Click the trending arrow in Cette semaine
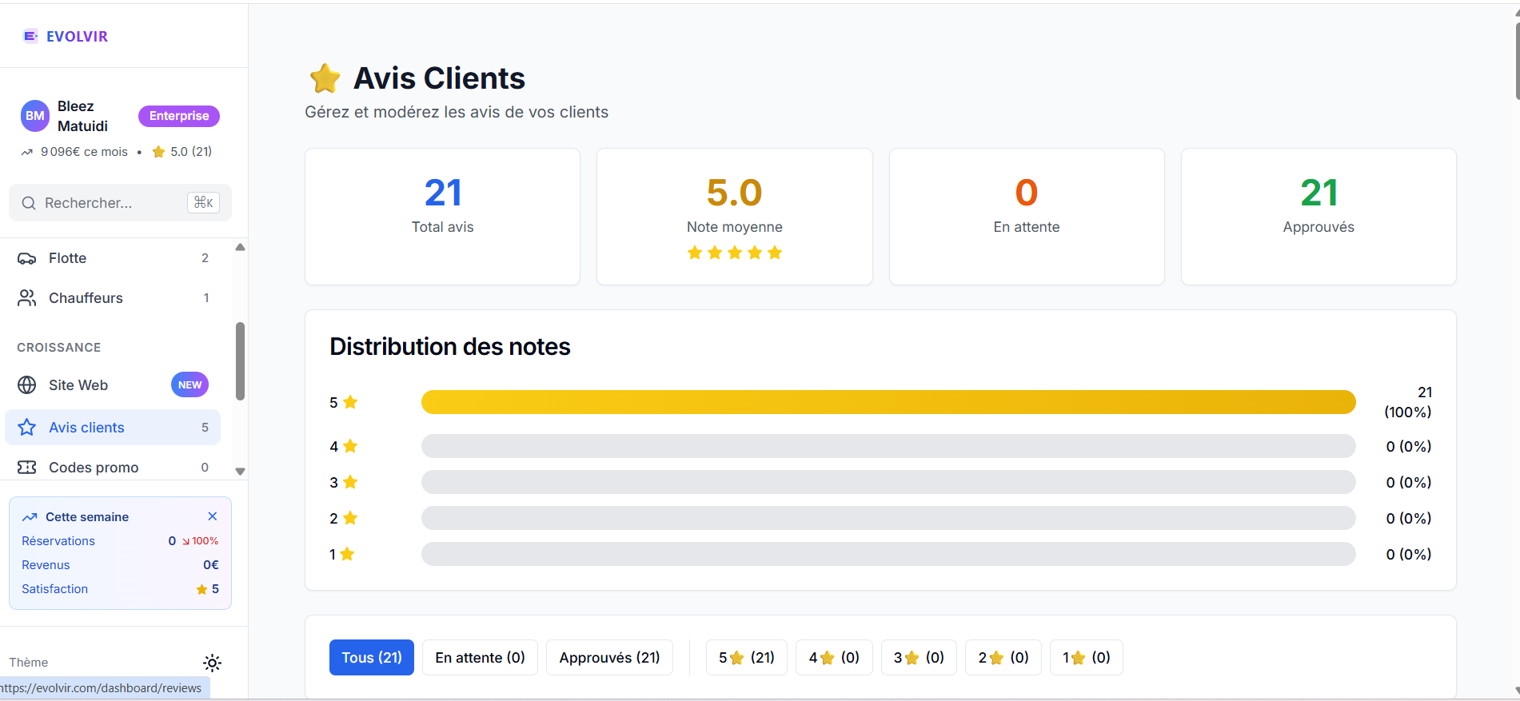 30,517
